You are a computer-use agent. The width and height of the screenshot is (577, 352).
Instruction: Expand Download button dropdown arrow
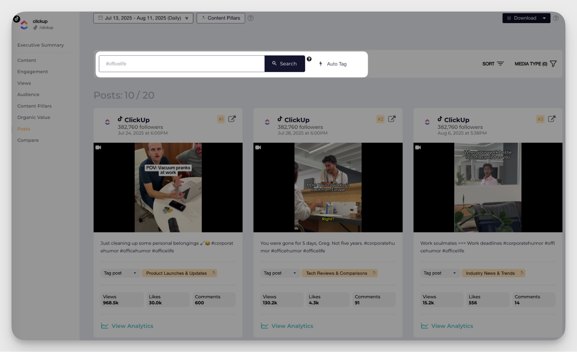[x=544, y=18]
